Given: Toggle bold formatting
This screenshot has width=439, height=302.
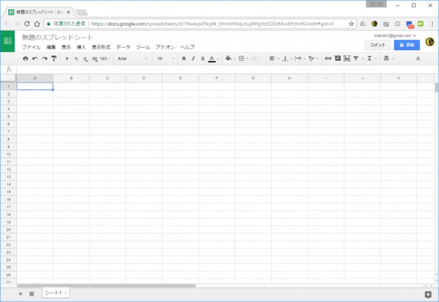Looking at the screenshot, I should (184, 58).
